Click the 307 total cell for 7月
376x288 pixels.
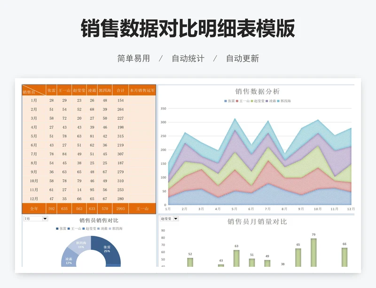point(120,154)
